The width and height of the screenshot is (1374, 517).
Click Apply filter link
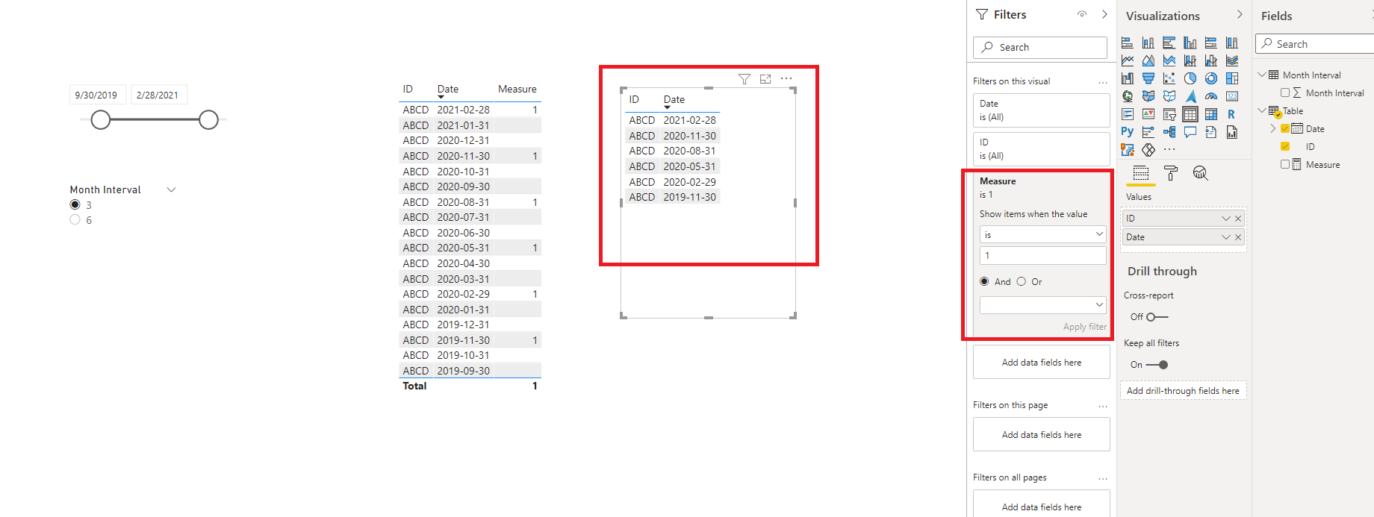[x=1085, y=327]
